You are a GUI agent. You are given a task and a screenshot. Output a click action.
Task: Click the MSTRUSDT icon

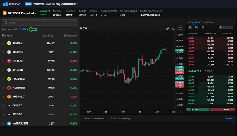point(9,88)
